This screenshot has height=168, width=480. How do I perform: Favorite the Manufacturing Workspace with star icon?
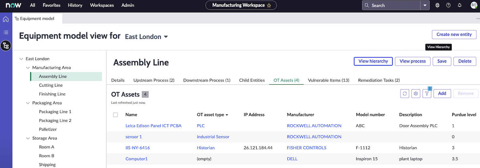(x=269, y=5)
